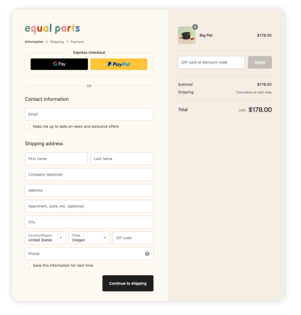The width and height of the screenshot is (301, 315).
Task: Focus the Email input field
Action: 89,114
